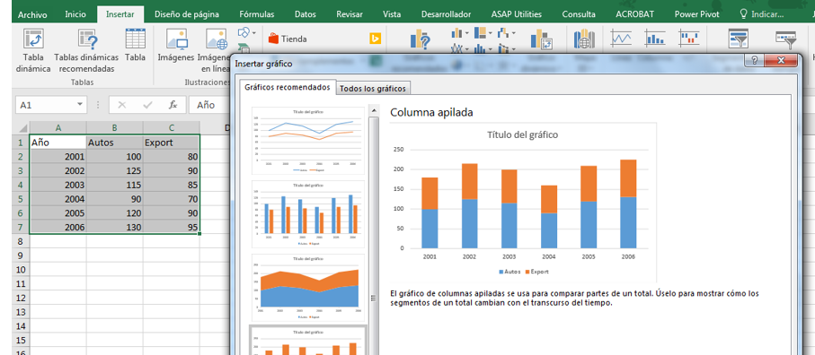
Task: Expand the column chart dropdown arrow
Action: pos(466,33)
